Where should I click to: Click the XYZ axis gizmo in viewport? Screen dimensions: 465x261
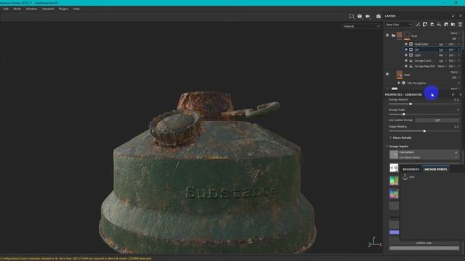click(x=374, y=242)
